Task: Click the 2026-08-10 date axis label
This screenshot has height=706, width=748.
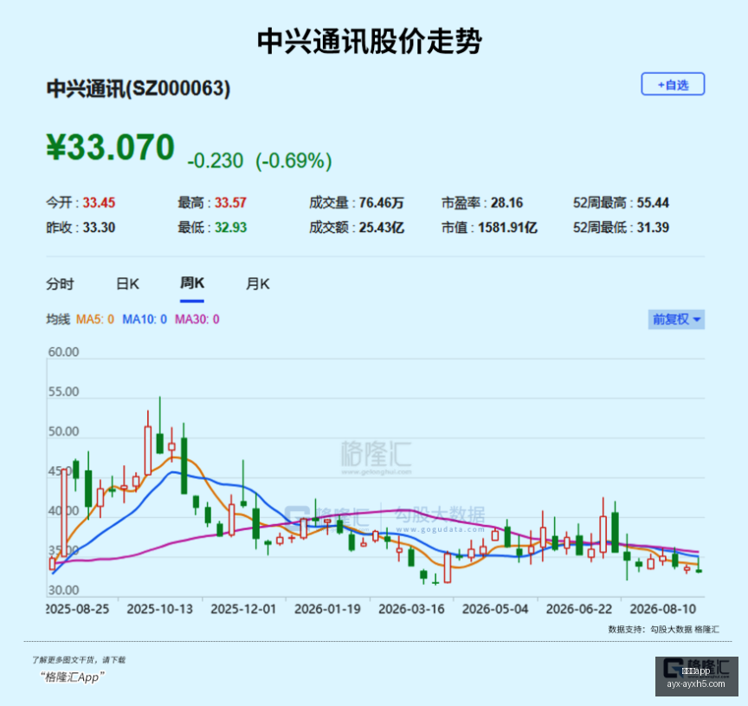Action: coord(662,609)
